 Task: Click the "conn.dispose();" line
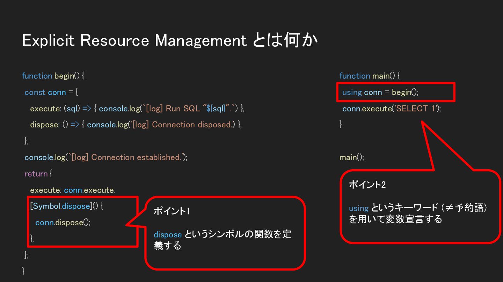pos(63,222)
